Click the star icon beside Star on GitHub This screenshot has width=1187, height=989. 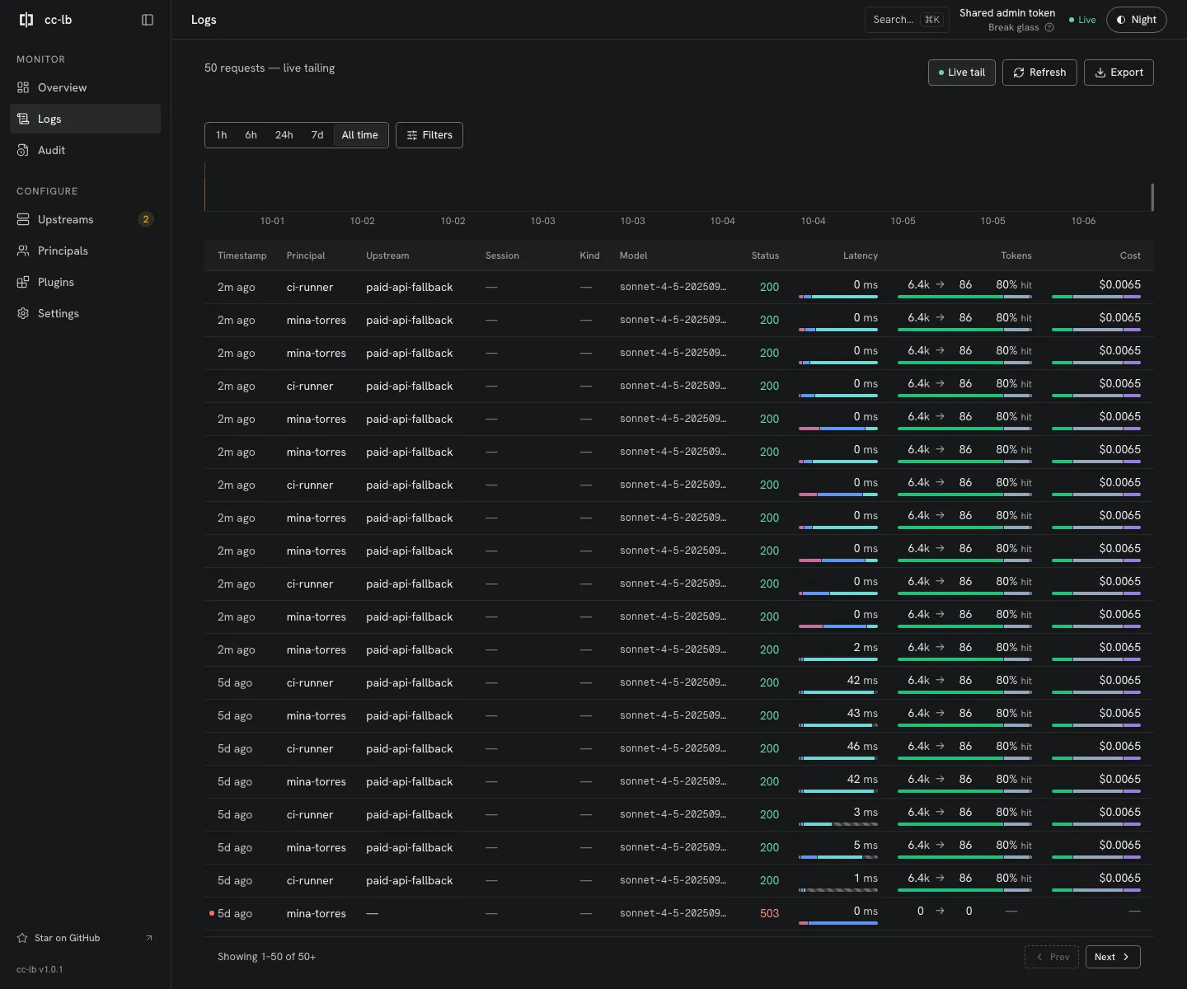click(x=22, y=938)
